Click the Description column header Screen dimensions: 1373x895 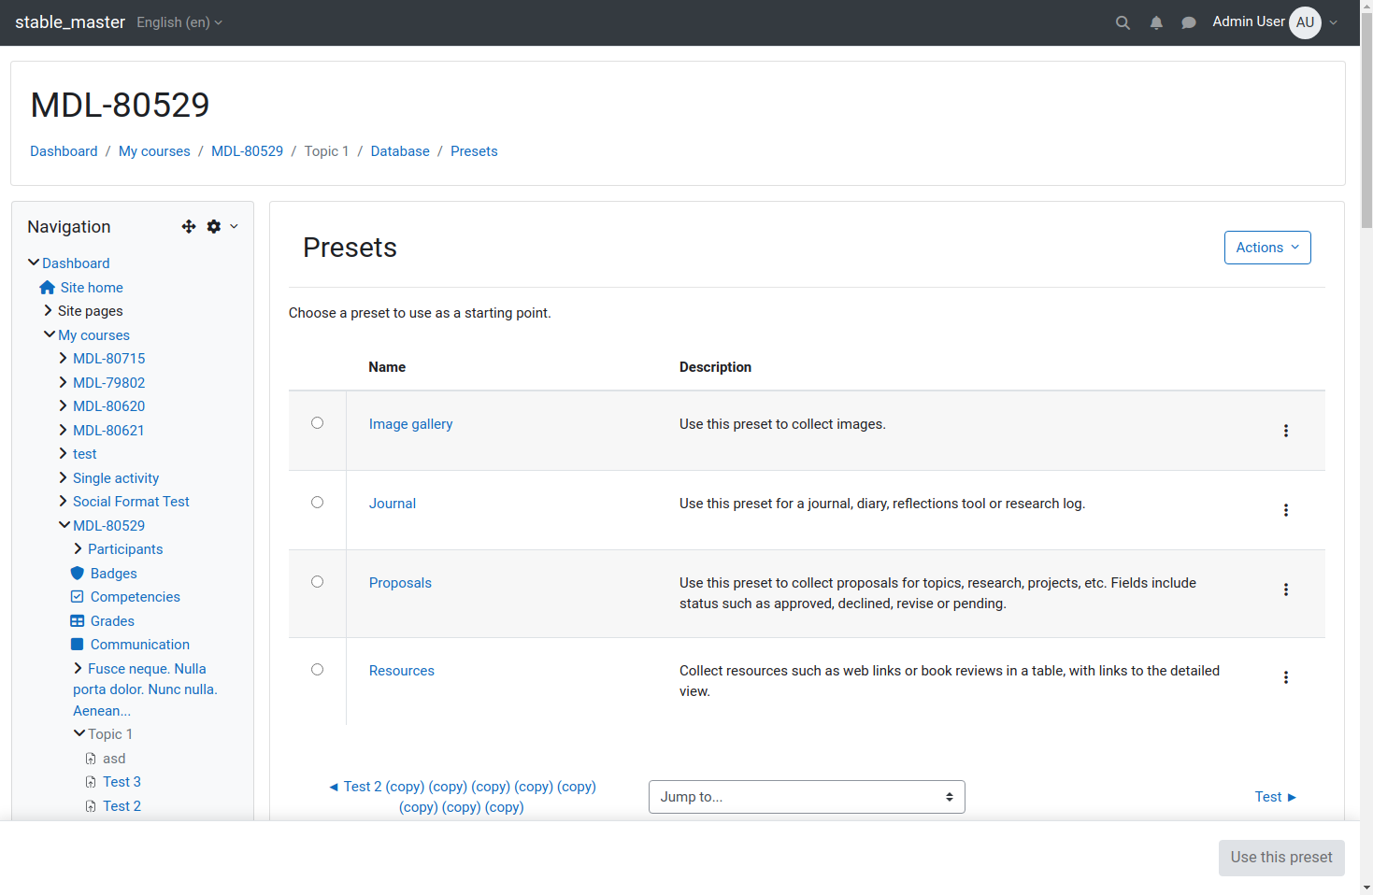point(715,367)
